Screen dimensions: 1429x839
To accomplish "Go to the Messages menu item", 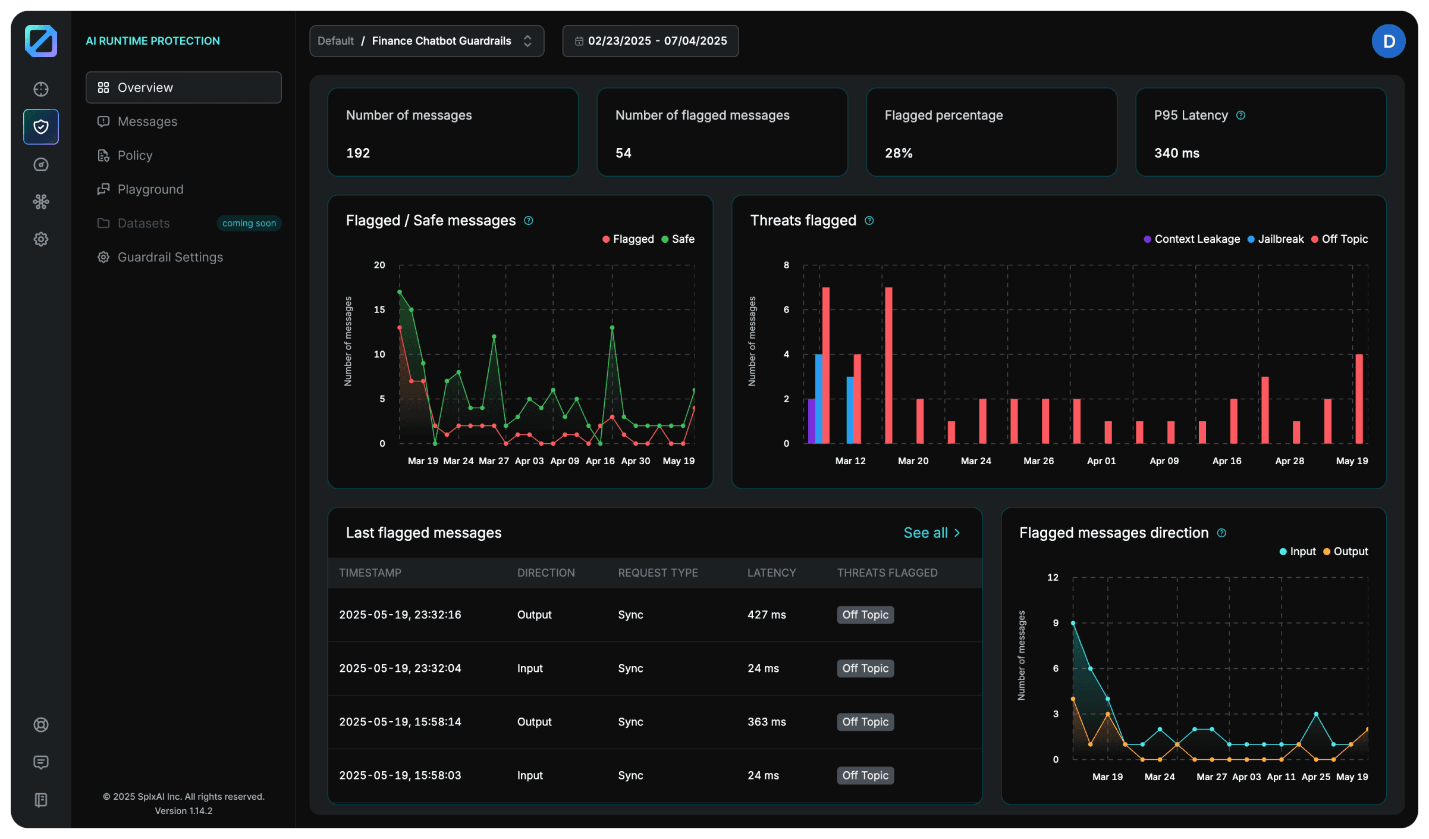I will (147, 121).
